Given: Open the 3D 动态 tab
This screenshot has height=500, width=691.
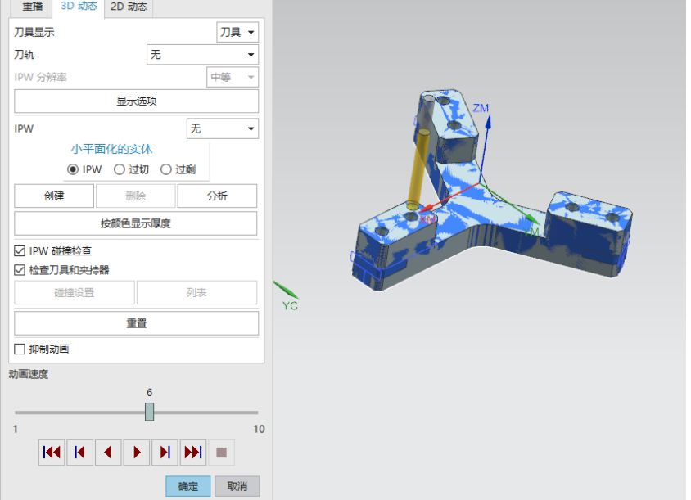Looking at the screenshot, I should click(x=79, y=7).
